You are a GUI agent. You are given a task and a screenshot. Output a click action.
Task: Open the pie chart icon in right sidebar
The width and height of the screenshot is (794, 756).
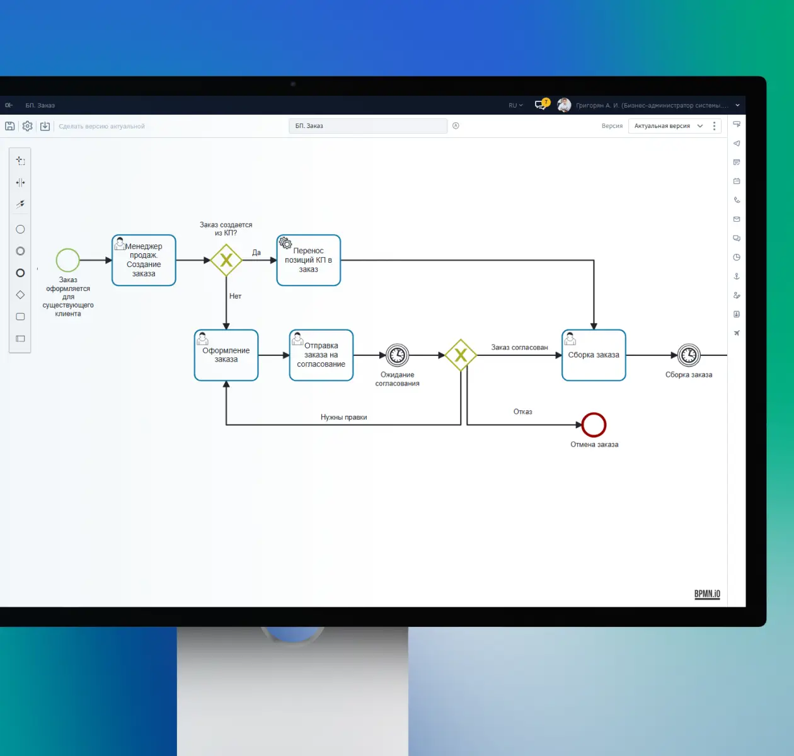click(x=737, y=257)
